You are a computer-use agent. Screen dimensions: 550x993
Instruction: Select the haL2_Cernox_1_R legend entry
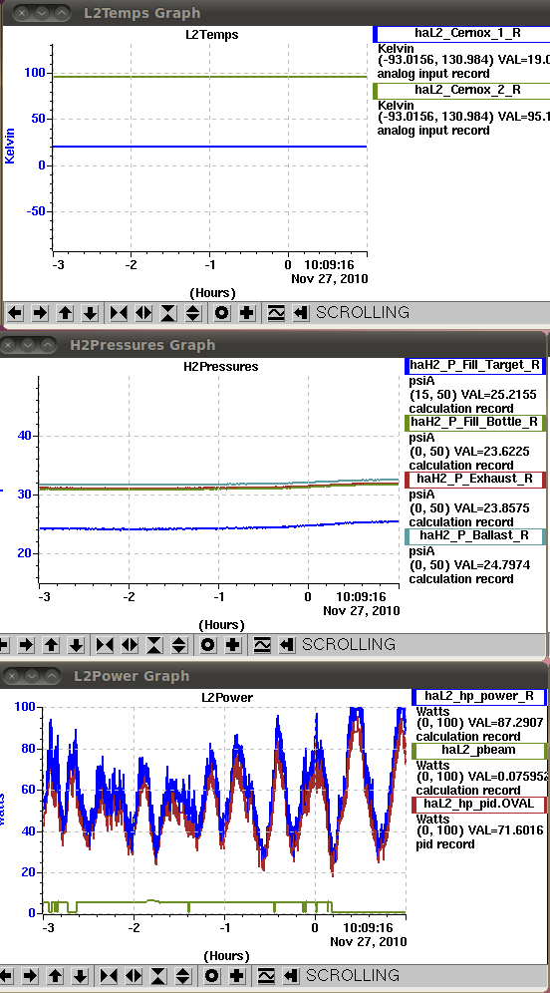point(463,34)
